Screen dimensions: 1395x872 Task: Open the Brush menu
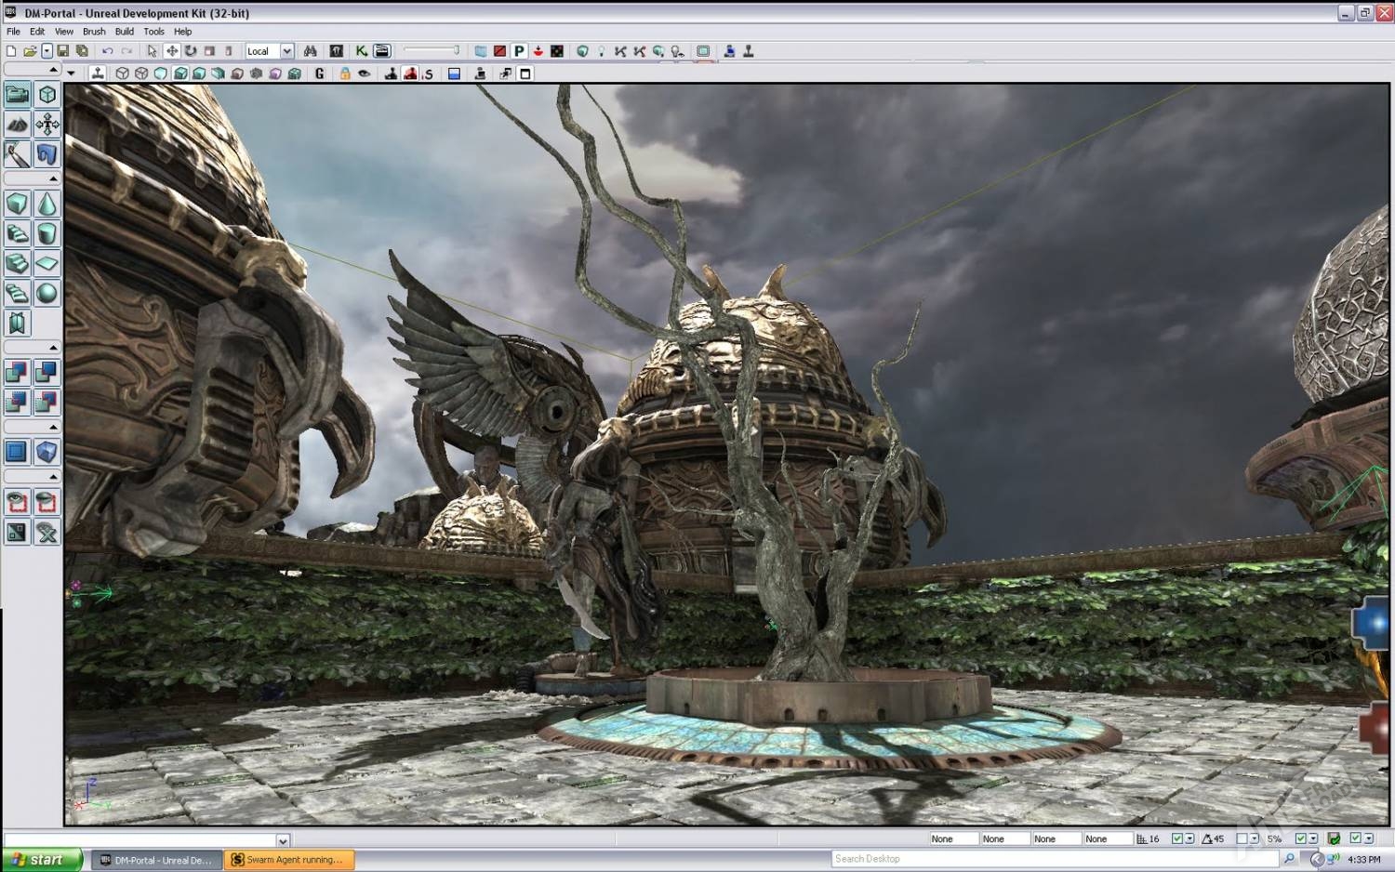click(94, 31)
